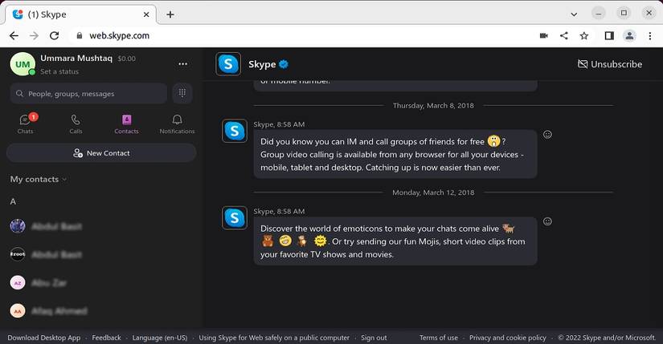The height and width of the screenshot is (344, 663).
Task: React to the group calling message
Action: (x=547, y=135)
